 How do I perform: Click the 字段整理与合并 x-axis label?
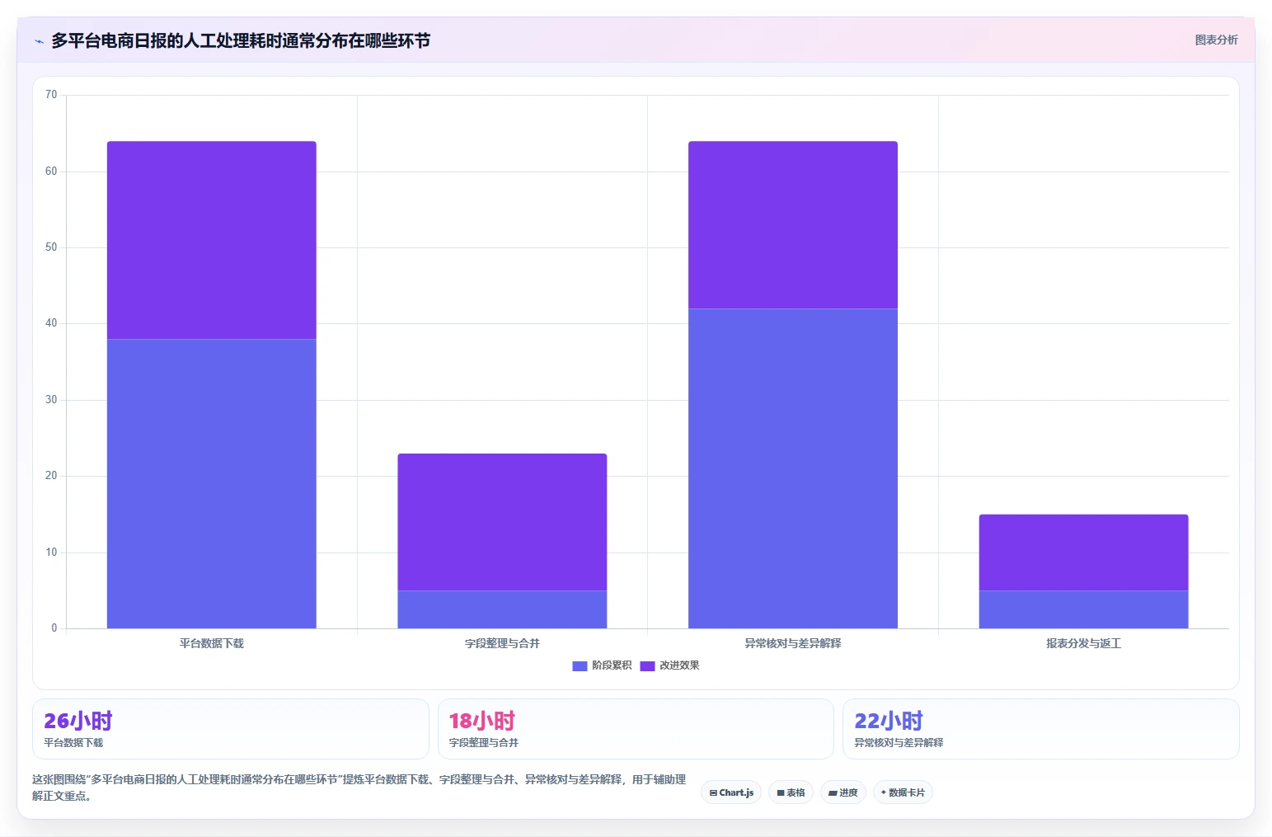coord(502,643)
